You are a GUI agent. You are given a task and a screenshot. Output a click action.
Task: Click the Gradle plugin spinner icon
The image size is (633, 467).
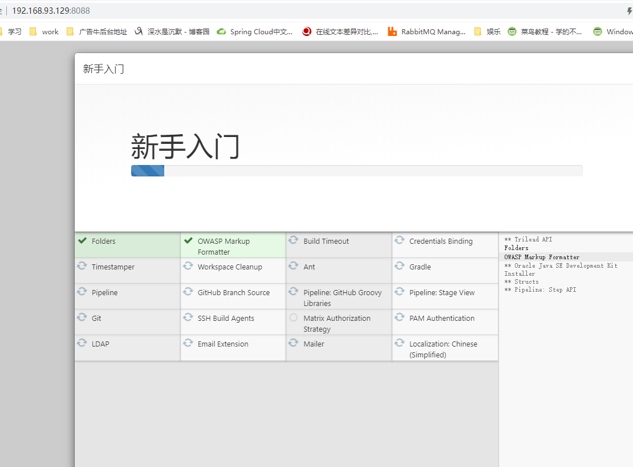click(399, 265)
